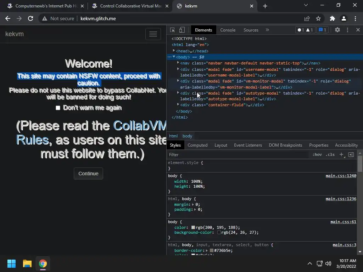
Task: Focus the styles Filter input field
Action: (238, 155)
